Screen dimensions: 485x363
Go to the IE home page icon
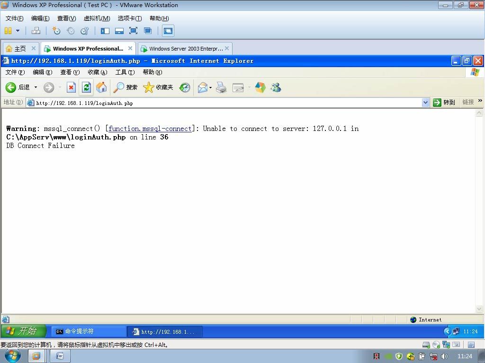[x=101, y=87]
